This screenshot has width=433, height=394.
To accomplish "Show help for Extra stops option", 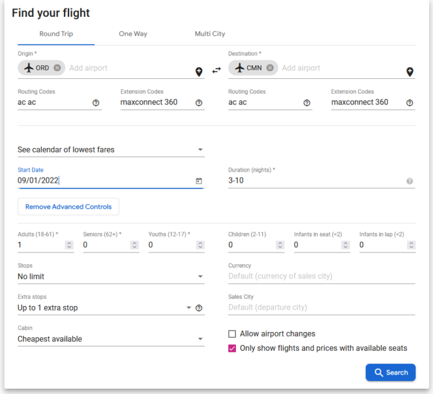I will 199,308.
